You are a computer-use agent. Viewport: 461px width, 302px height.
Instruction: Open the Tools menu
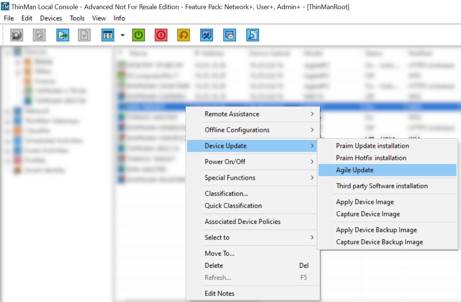point(77,18)
